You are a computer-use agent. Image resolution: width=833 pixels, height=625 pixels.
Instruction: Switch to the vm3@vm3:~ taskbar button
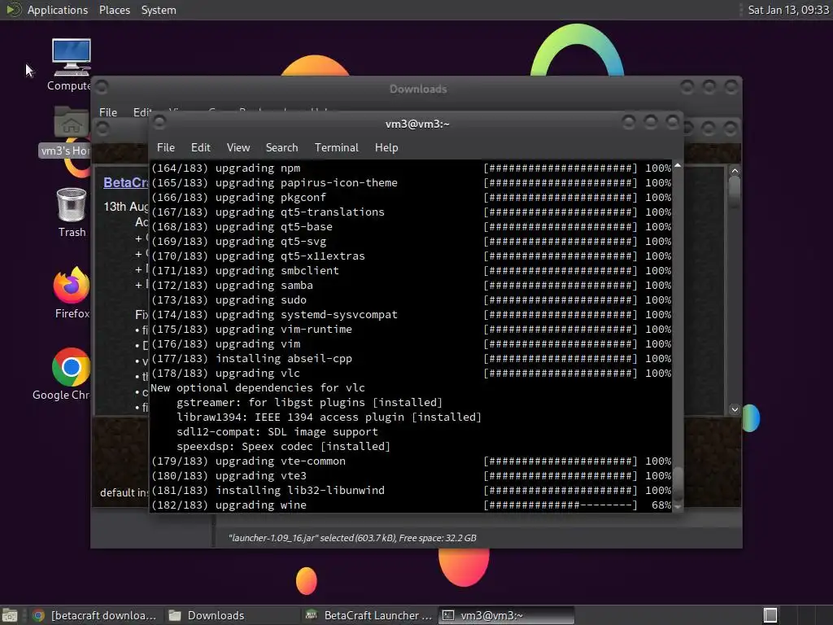pos(507,615)
